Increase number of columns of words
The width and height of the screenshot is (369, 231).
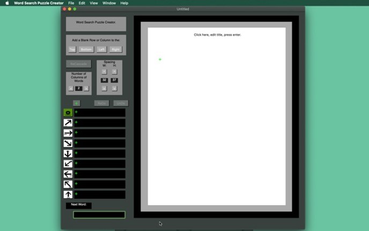tap(86, 89)
